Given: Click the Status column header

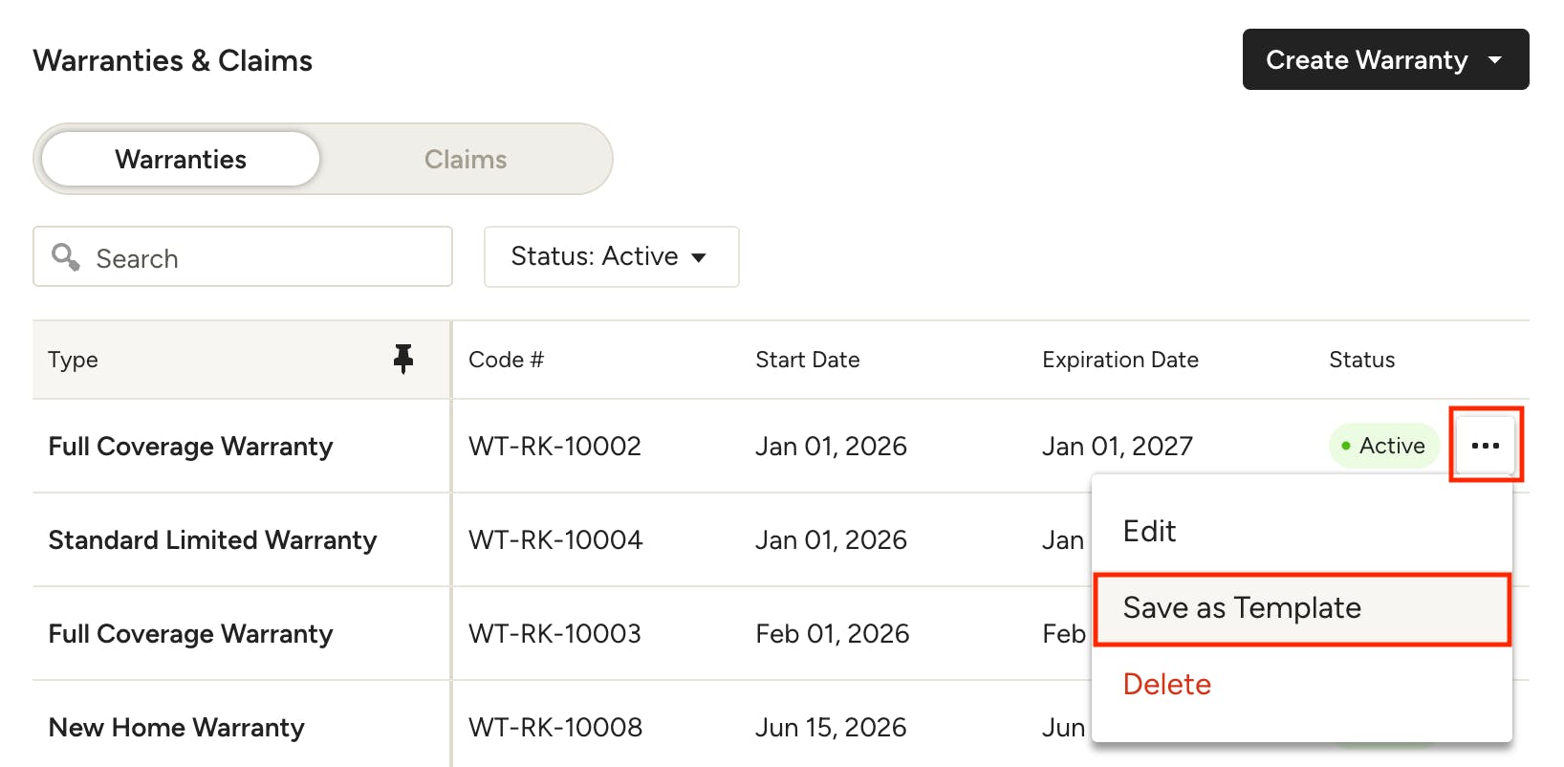Looking at the screenshot, I should pyautogui.click(x=1361, y=360).
